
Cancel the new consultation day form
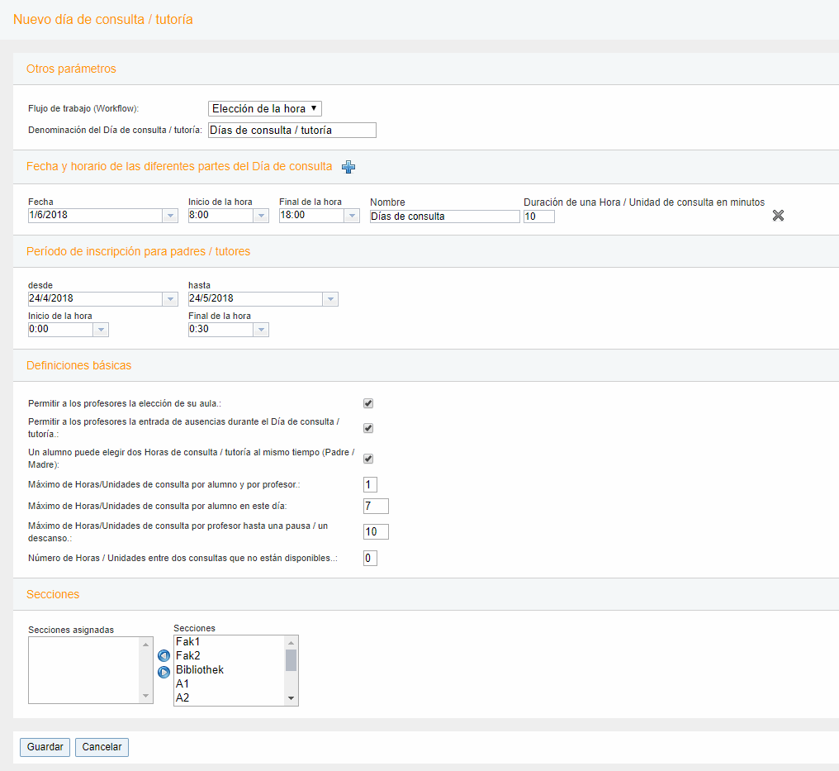[x=102, y=747]
